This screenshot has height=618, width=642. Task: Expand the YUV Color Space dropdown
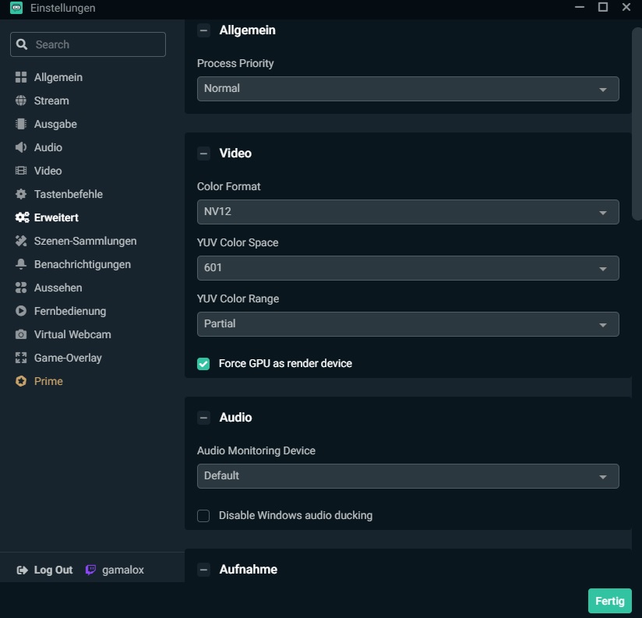(x=407, y=268)
